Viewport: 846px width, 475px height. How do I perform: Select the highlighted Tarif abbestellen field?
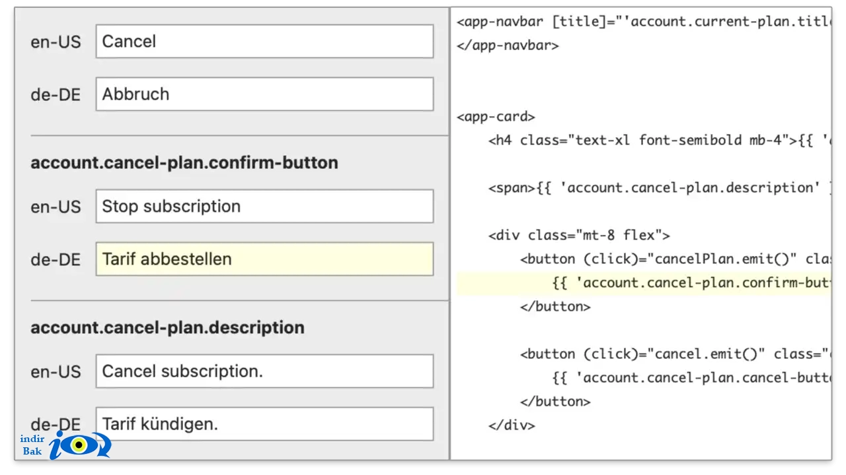pyautogui.click(x=264, y=259)
